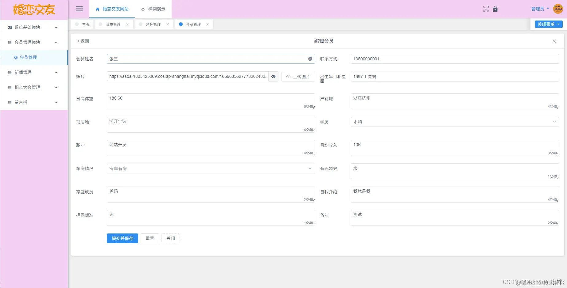Click the 上传图片 button

pos(298,77)
